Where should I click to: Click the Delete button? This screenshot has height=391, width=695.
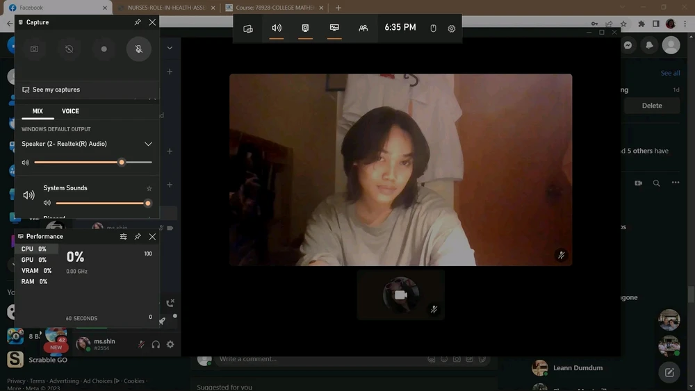pos(652,106)
